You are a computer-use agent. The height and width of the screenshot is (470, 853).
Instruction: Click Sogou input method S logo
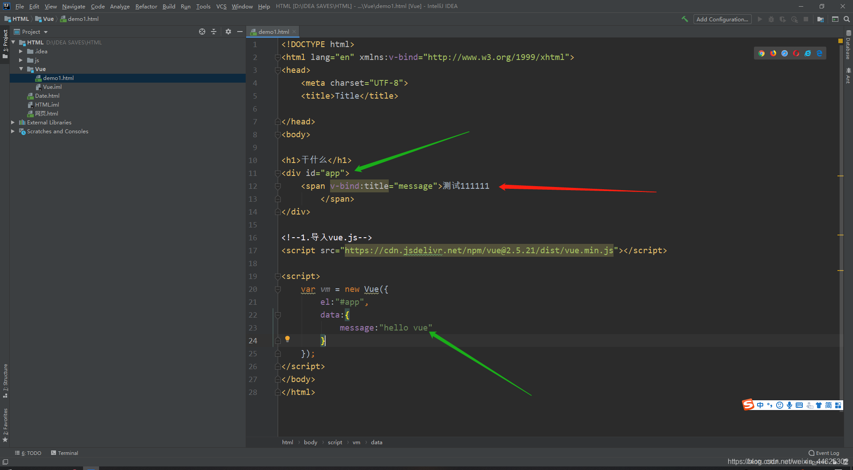click(x=748, y=405)
